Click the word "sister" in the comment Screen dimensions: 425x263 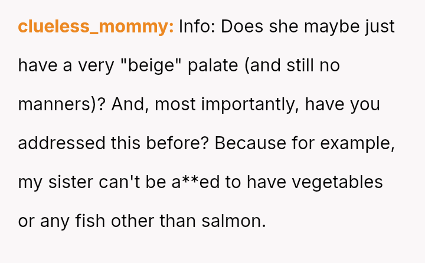tap(68, 182)
